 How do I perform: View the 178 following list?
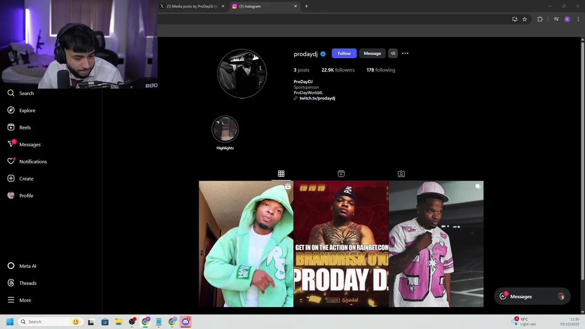[x=381, y=70]
